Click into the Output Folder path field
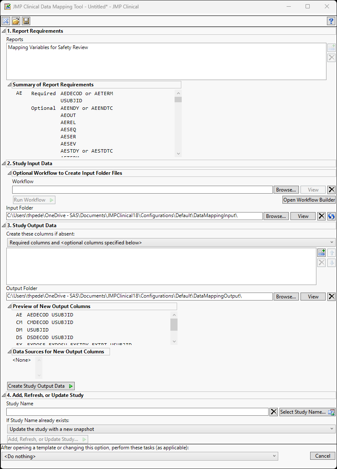The height and width of the screenshot is (469, 337). pos(139,296)
